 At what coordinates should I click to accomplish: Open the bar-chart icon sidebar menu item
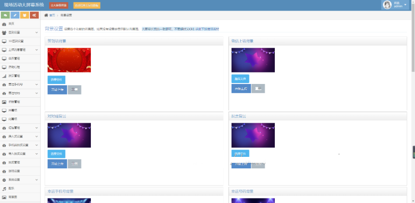[14, 76]
